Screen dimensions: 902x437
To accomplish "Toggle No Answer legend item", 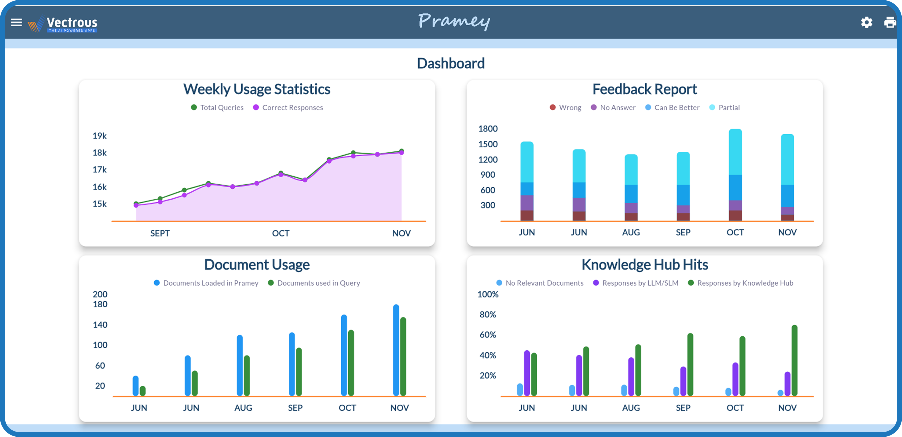I will tap(613, 107).
